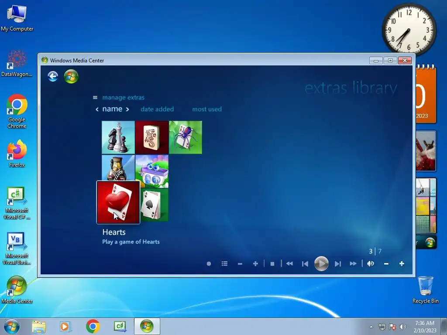
Task: Go back using the blue back arrow
Action: 53,76
